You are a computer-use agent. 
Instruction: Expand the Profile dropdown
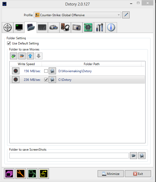tap(77, 15)
